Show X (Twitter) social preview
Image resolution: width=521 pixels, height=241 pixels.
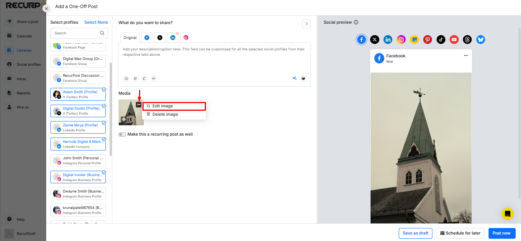(375, 39)
